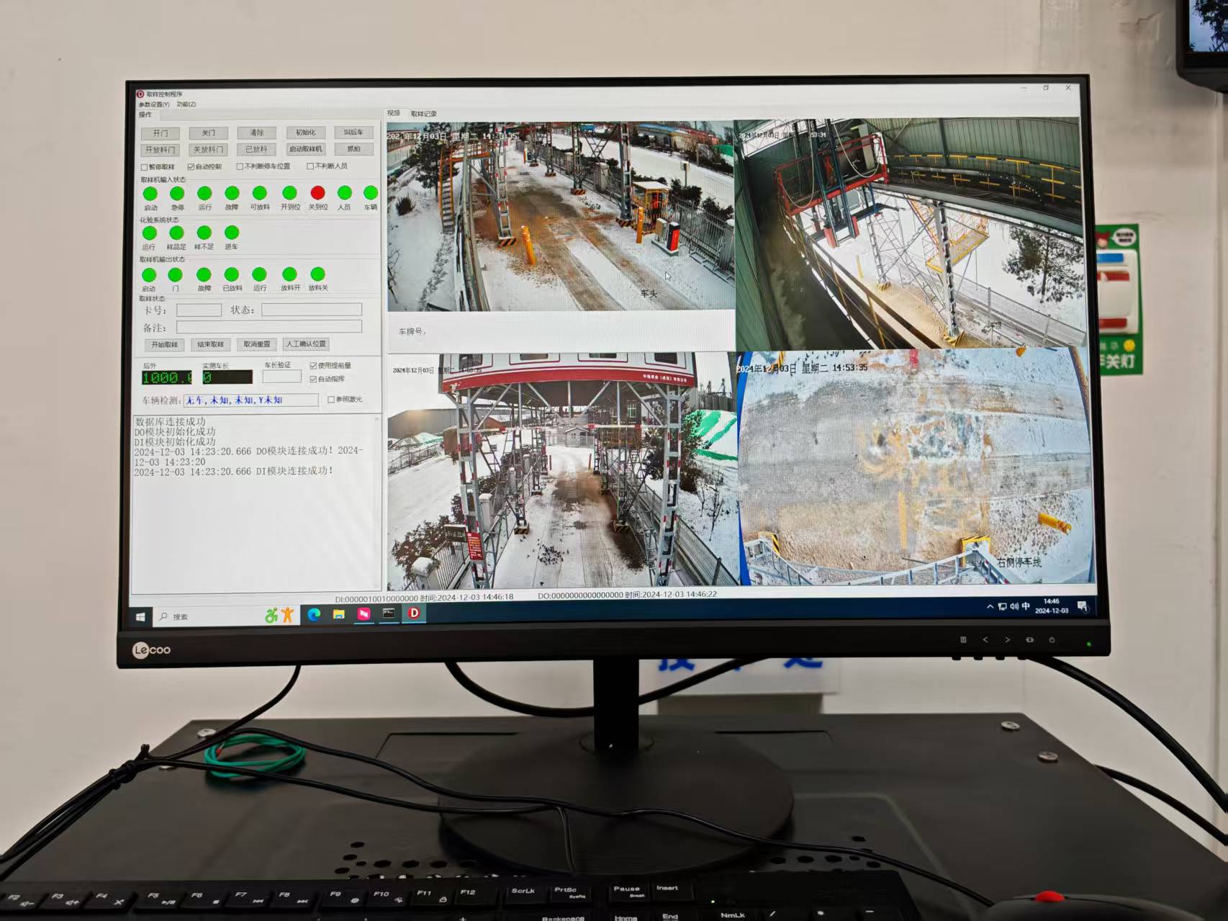This screenshot has width=1228, height=921.
Task: Open the 参数设置(Y) menu
Action: click(x=154, y=104)
